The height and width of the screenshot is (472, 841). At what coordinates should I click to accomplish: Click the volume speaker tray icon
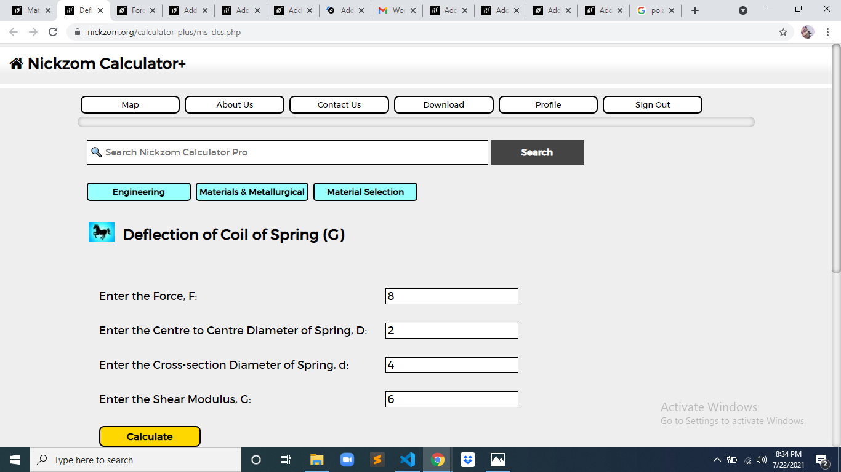click(762, 460)
